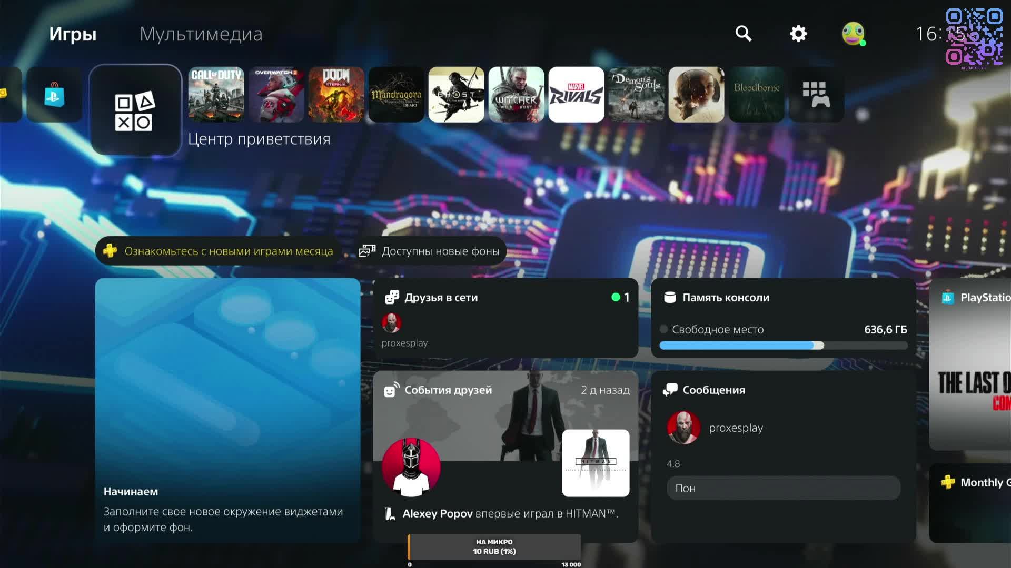This screenshot has height=568, width=1011.
Task: Click the 2 д назад timestamp
Action: (605, 390)
